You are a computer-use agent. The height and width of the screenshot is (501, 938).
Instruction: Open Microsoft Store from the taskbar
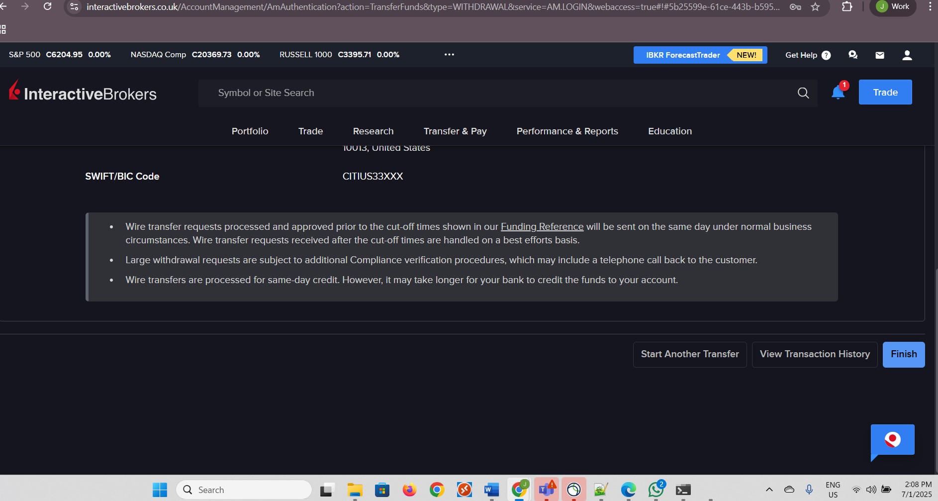382,490
